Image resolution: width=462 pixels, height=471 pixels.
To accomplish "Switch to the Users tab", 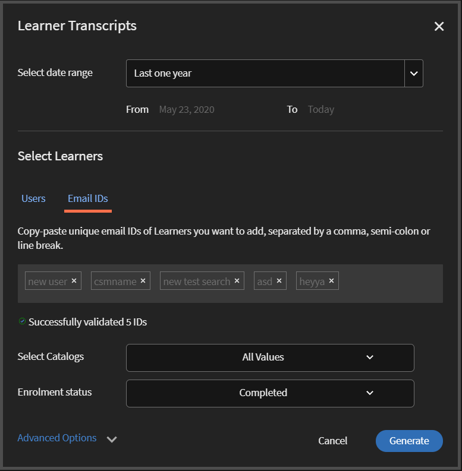I will coord(33,198).
